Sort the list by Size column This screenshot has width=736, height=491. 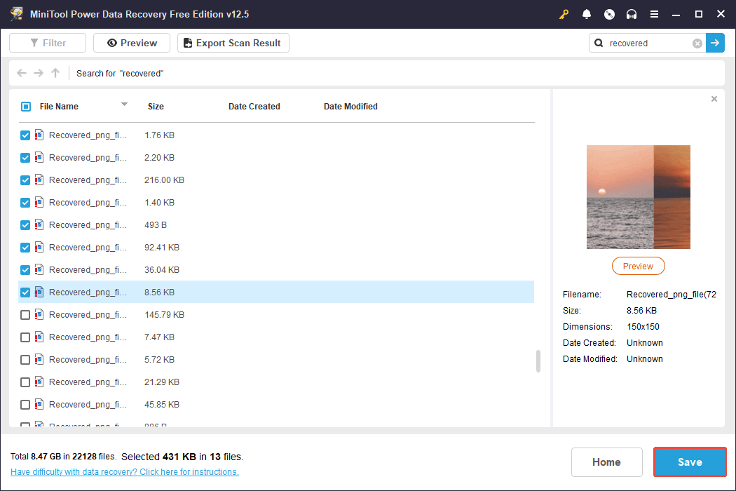[x=156, y=107]
